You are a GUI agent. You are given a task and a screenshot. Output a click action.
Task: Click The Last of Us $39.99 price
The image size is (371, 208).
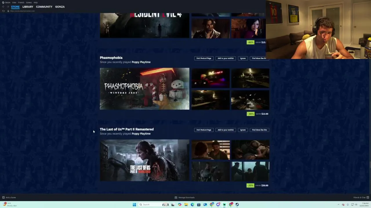coord(265,185)
